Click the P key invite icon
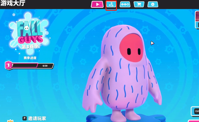 (25, 118)
